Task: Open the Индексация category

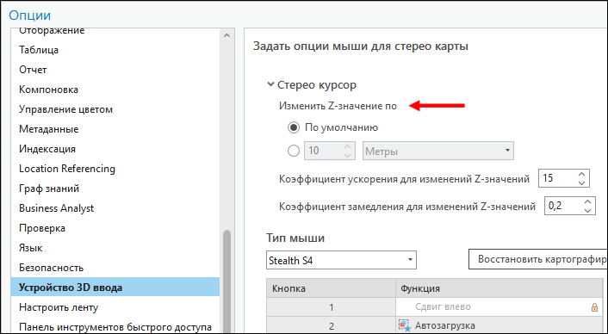Action: (x=47, y=149)
